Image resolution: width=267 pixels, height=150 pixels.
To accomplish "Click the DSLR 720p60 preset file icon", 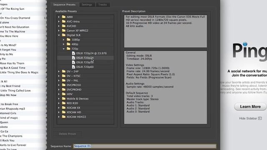I will point(73,67).
